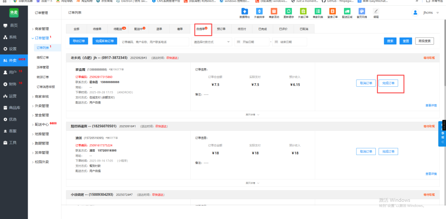The image size is (446, 219).
Task: Go to 财务 in the left sidebar
Action: (13, 84)
